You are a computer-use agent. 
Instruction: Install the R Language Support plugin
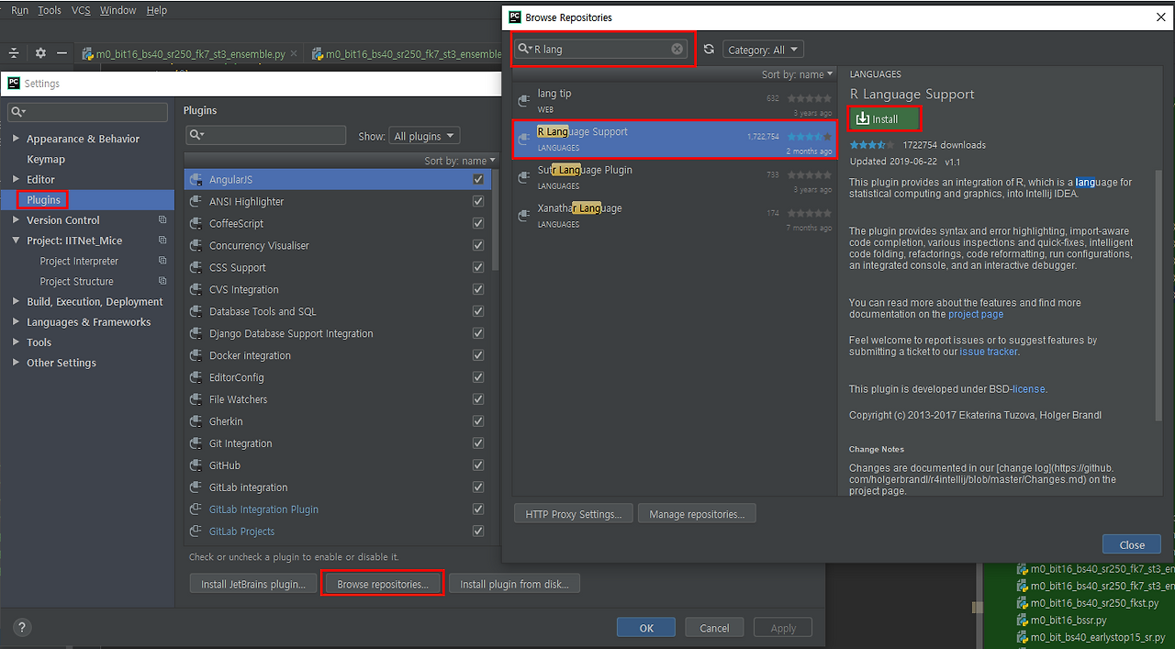[883, 118]
